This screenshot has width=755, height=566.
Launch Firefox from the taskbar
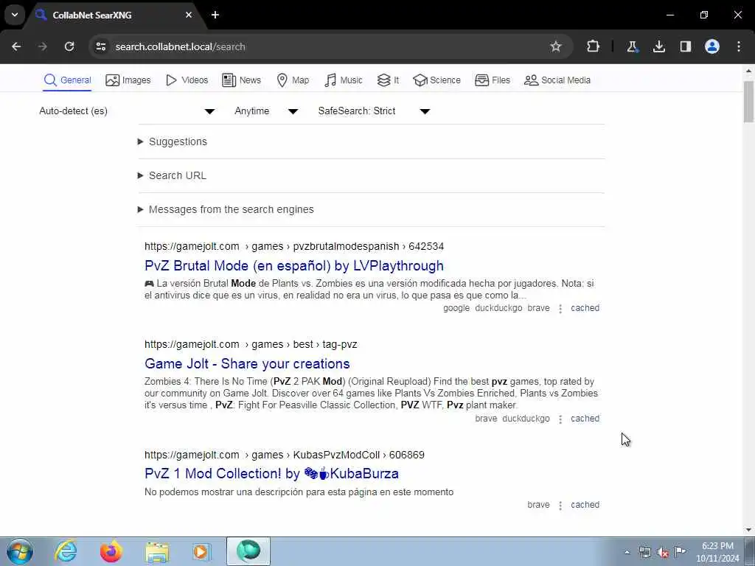point(111,551)
